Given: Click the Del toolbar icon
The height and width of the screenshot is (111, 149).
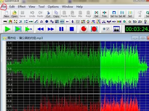Looking at the screenshot, I should 96,14.
